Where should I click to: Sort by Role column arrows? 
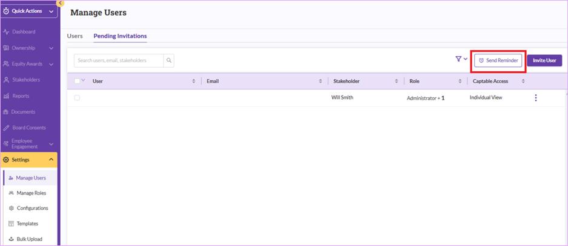[x=460, y=82]
